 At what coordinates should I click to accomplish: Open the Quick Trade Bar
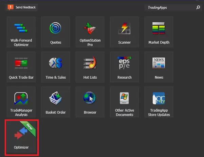point(21,67)
